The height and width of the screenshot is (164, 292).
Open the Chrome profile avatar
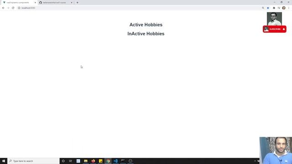(284, 8)
